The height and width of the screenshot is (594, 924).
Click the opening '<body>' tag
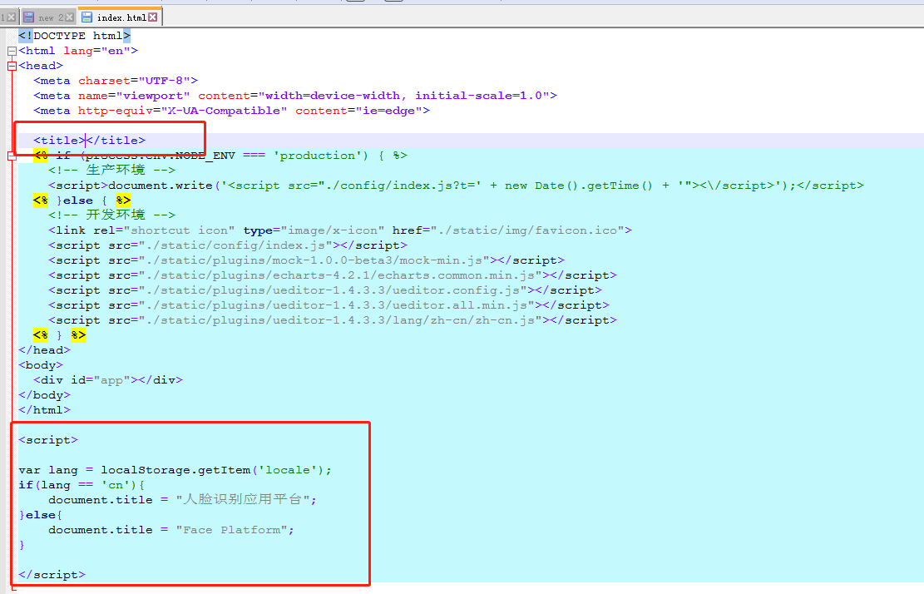point(41,365)
